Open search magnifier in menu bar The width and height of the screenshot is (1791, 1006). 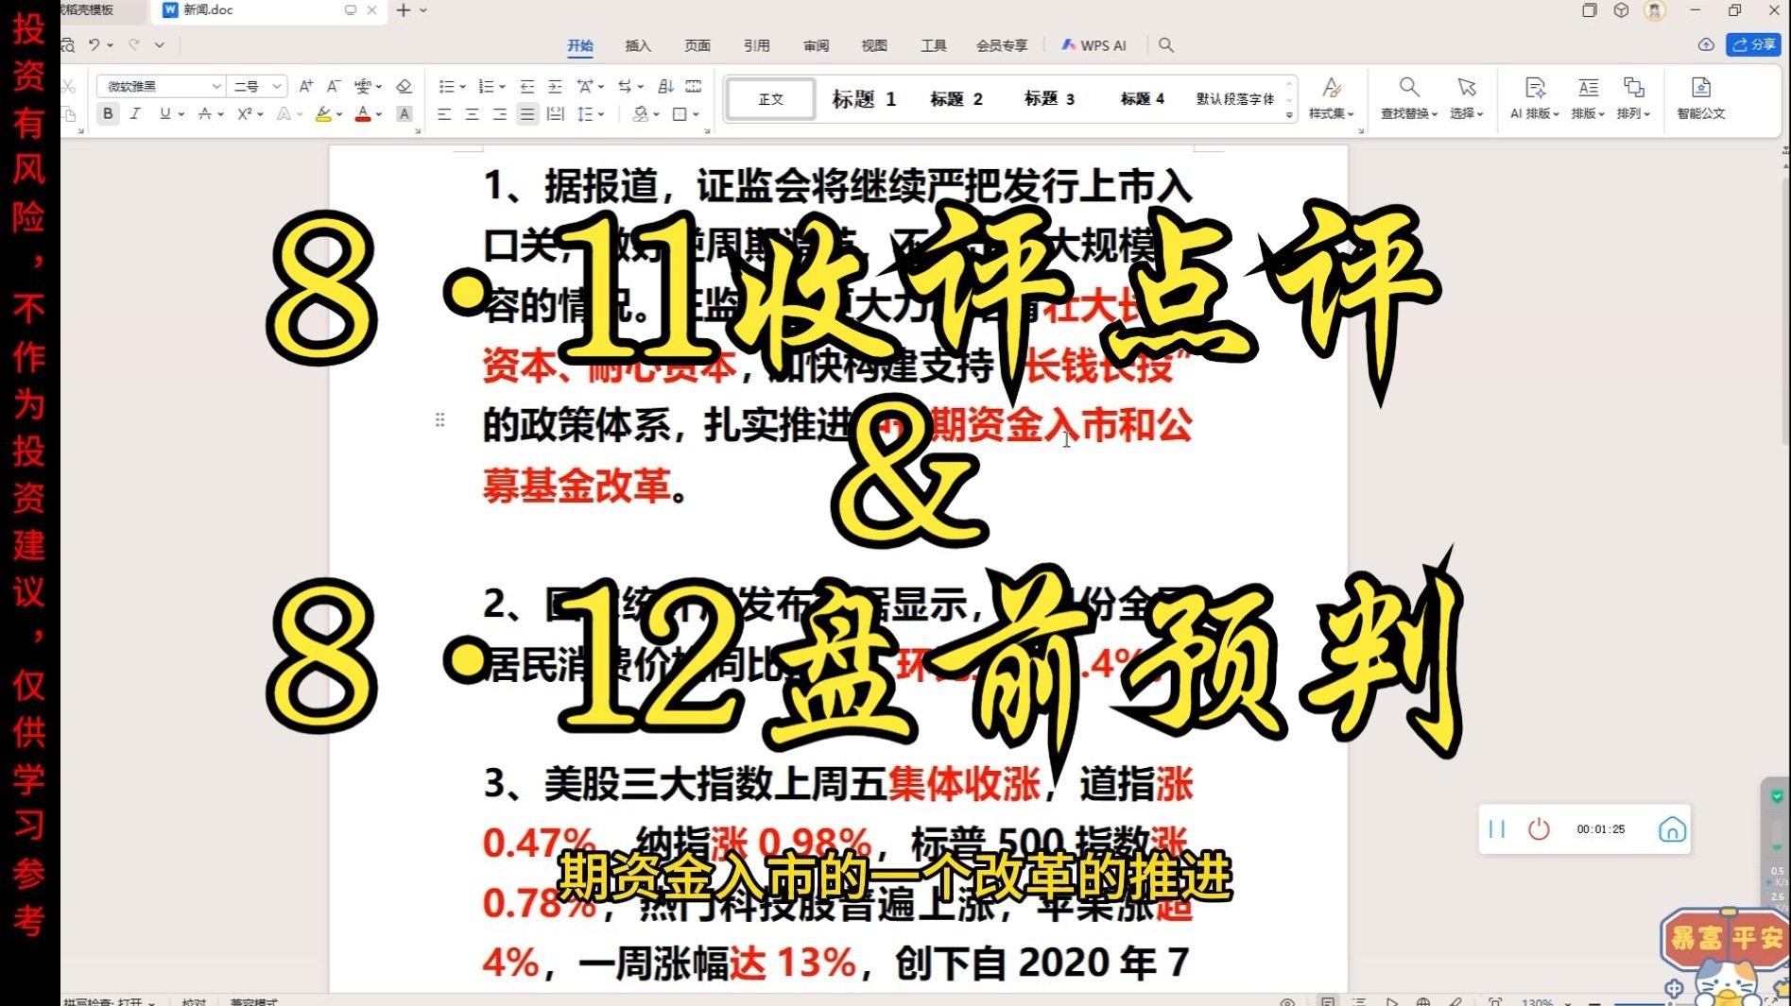click(x=1166, y=44)
